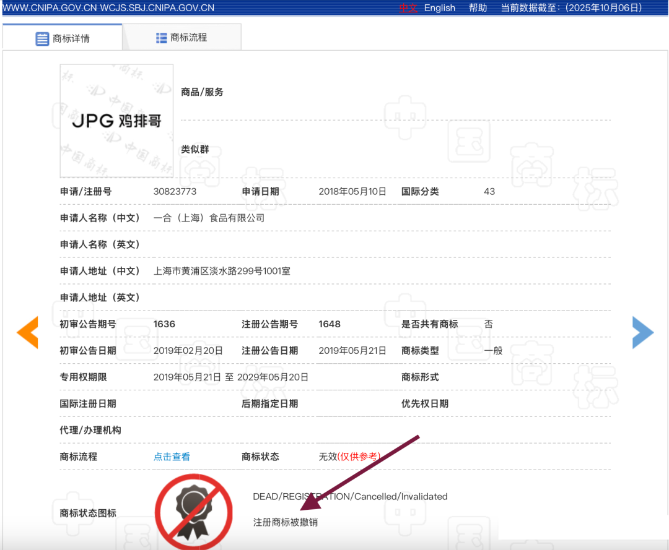This screenshot has height=550, width=669.
Task: Click the WWW.CNIPA.GOV.CN header text
Action: coord(50,7)
